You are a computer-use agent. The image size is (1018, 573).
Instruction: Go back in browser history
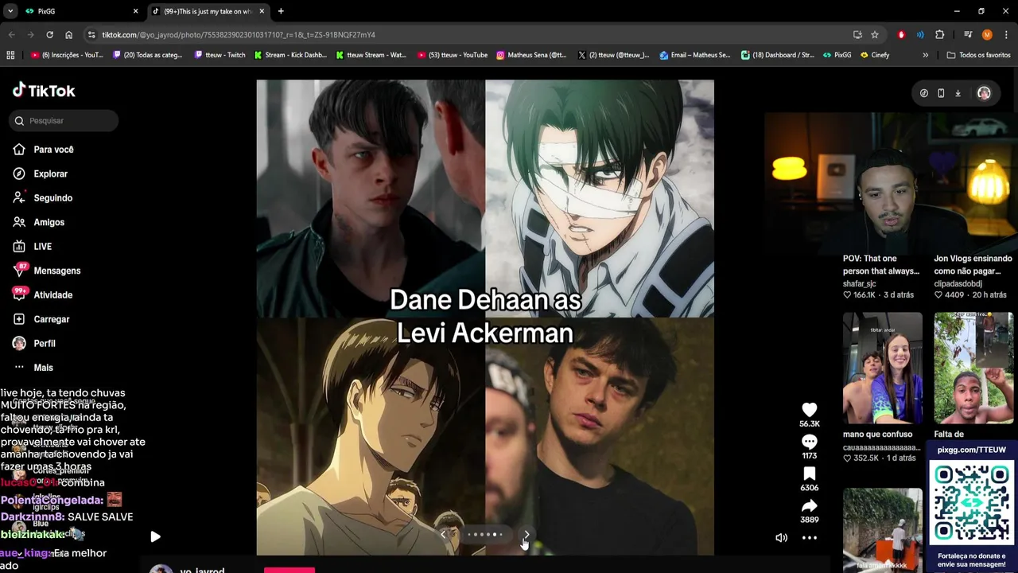[x=11, y=35]
